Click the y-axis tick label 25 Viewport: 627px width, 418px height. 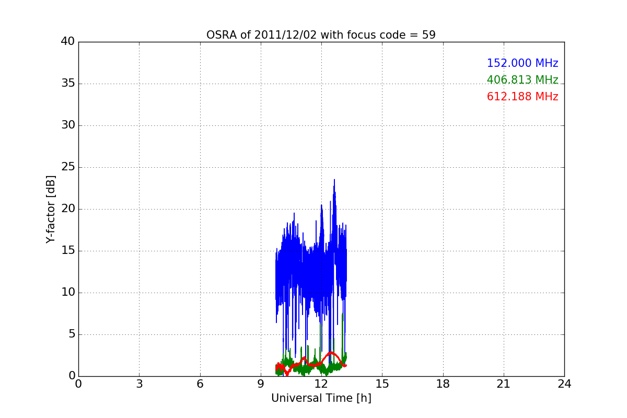(68, 167)
